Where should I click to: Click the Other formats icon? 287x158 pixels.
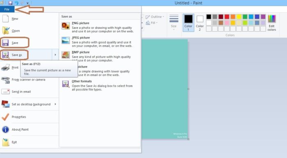pyautogui.click(x=66, y=84)
